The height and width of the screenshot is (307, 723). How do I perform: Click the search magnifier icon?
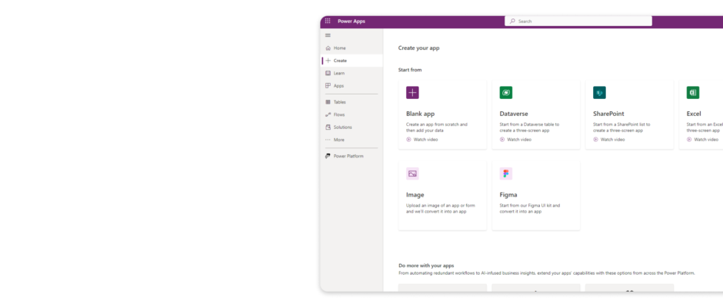click(x=512, y=21)
